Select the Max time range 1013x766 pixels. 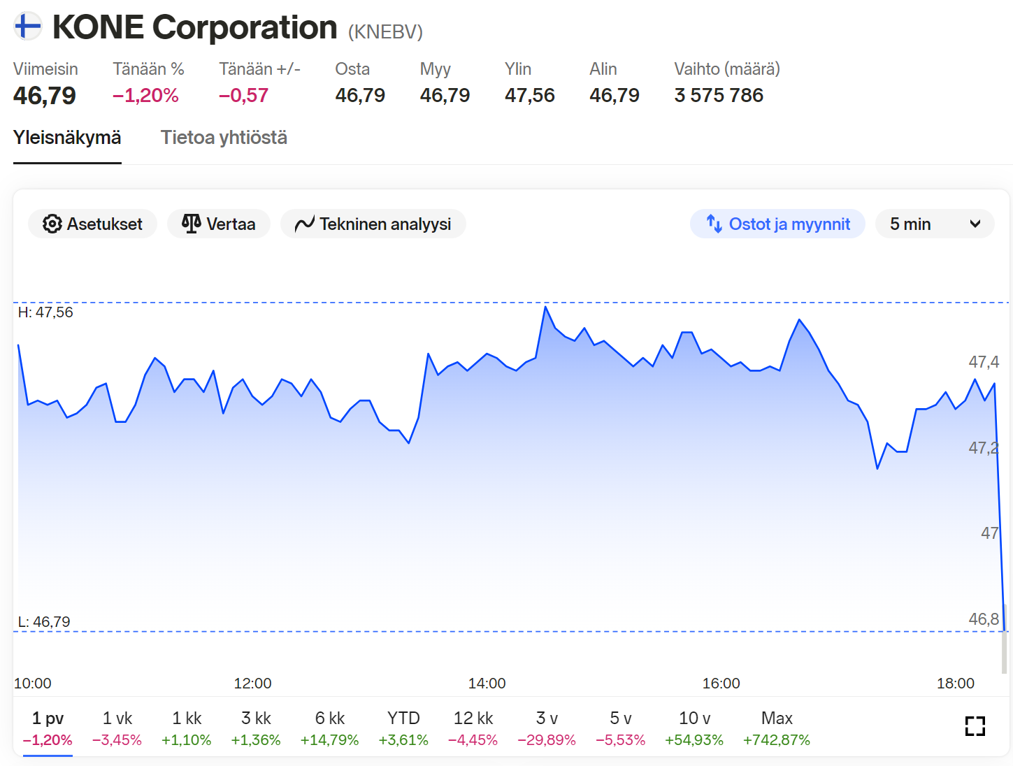point(777,728)
